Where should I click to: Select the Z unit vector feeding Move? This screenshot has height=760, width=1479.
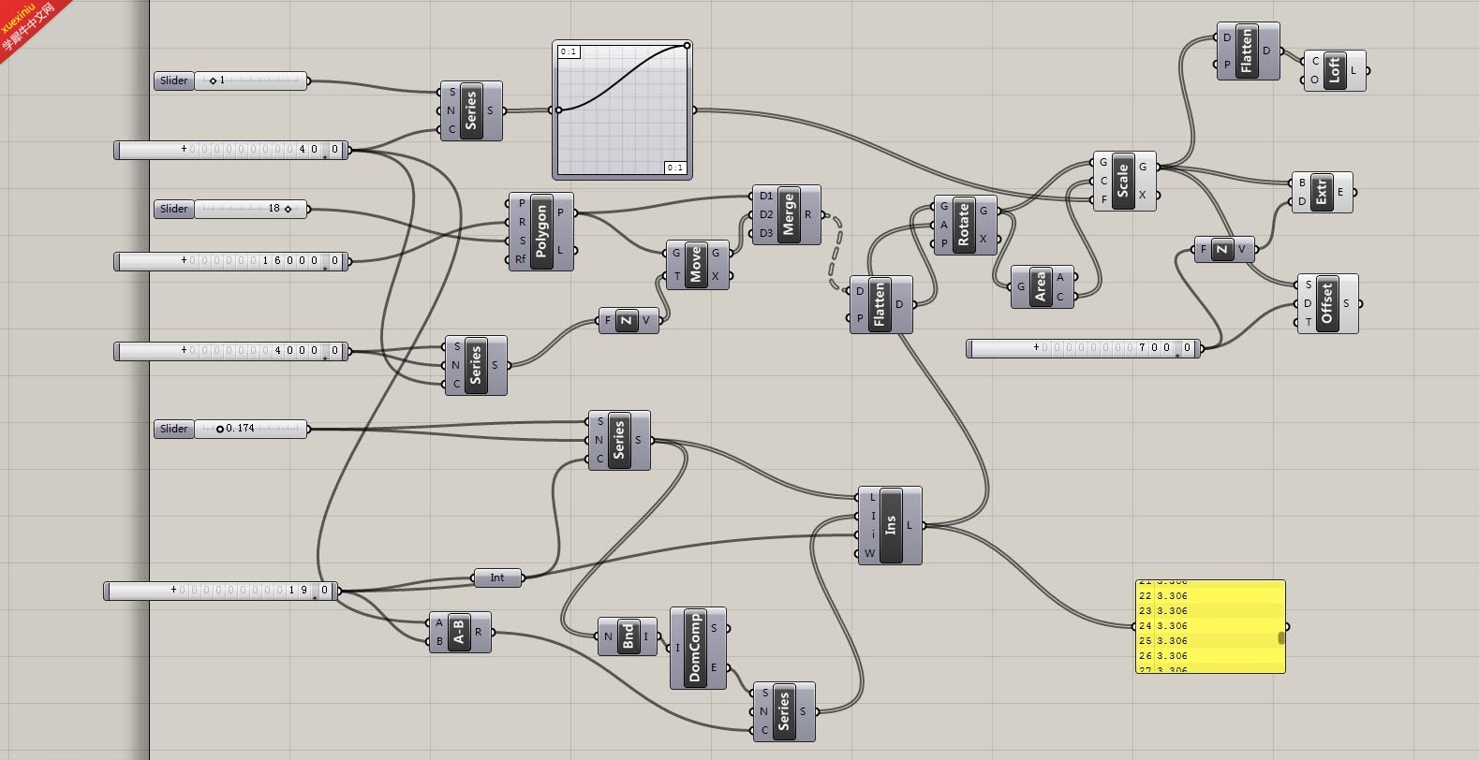627,321
